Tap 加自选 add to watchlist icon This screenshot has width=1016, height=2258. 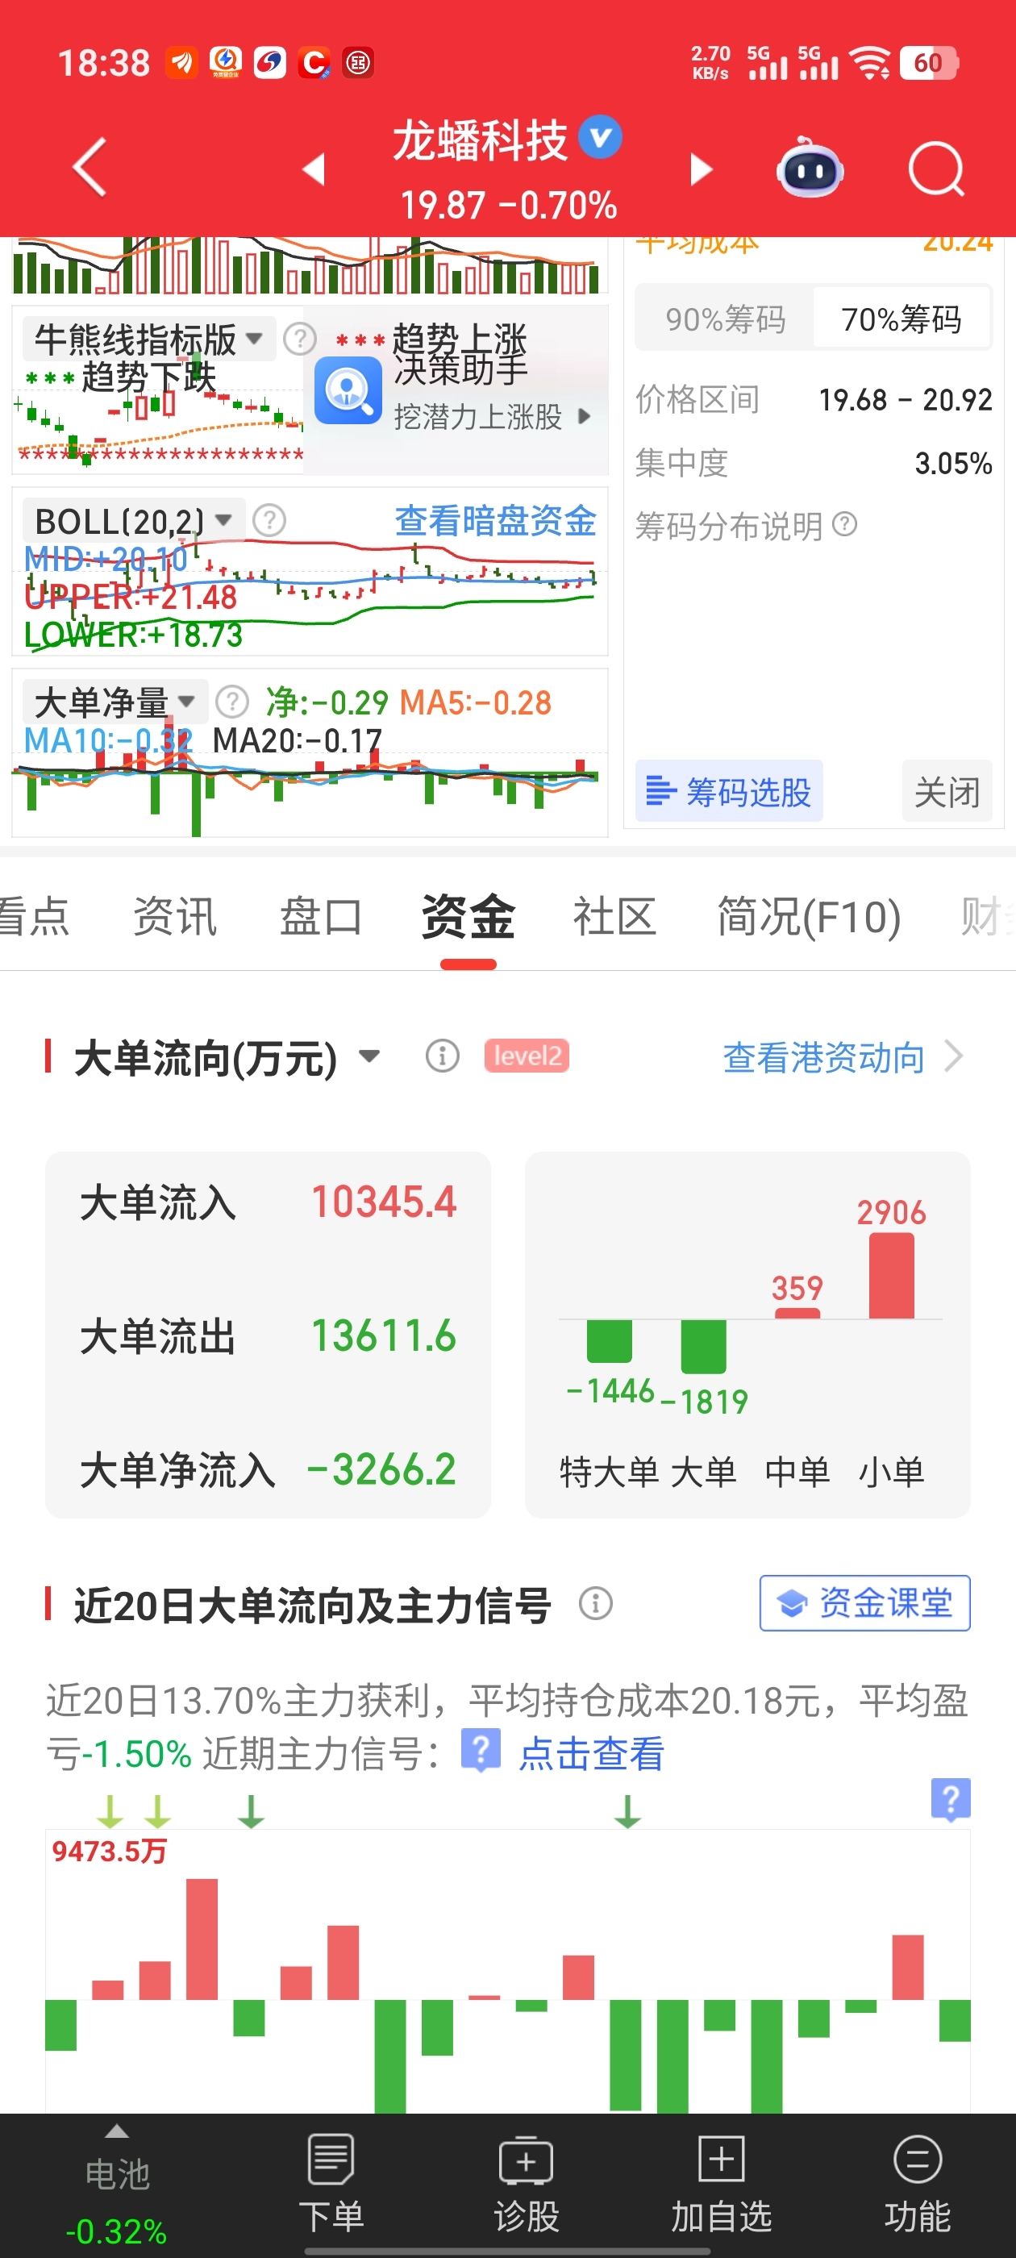722,2158
